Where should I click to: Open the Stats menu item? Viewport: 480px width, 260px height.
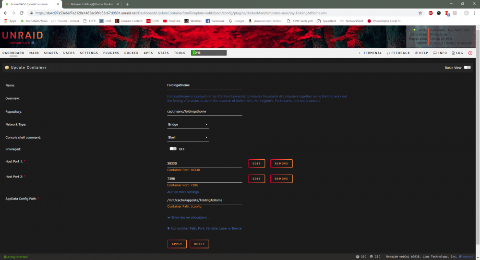click(164, 53)
